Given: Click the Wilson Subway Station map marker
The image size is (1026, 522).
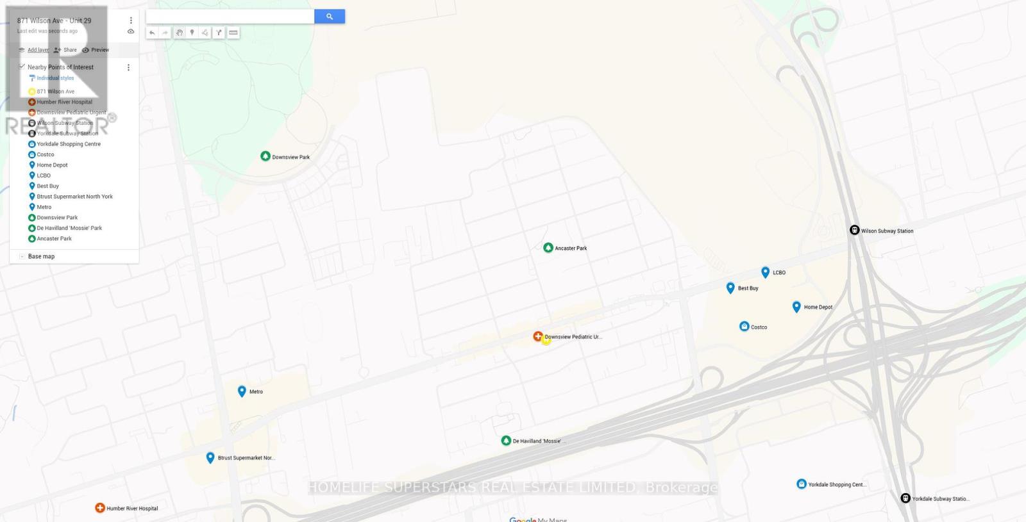Looking at the screenshot, I should pyautogui.click(x=854, y=230).
